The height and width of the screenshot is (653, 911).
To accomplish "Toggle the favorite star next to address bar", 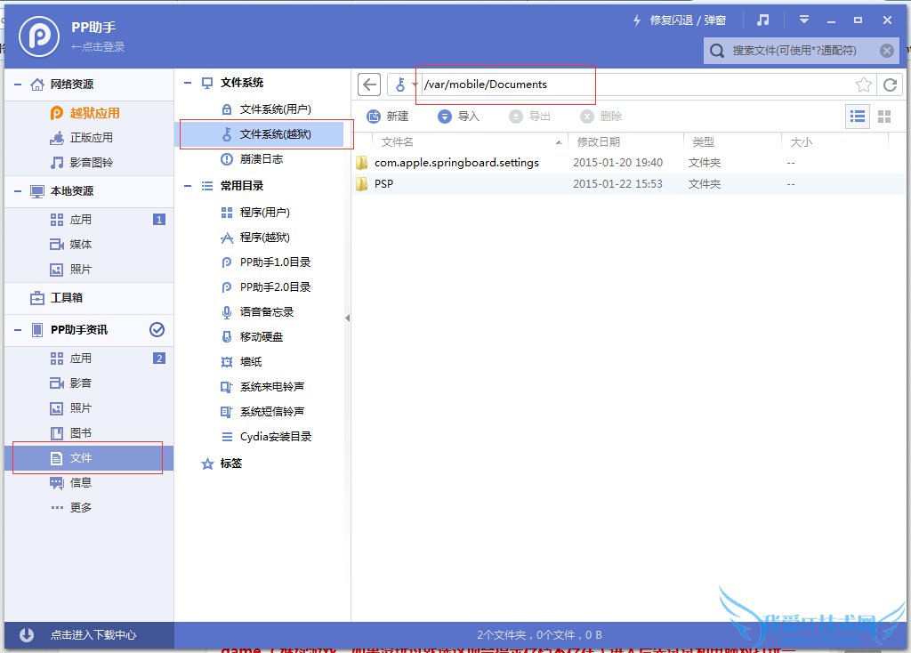I will coord(864,84).
